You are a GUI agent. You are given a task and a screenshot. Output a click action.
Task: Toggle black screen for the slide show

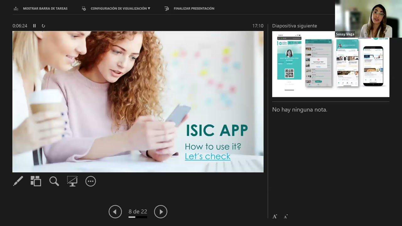pyautogui.click(x=72, y=181)
